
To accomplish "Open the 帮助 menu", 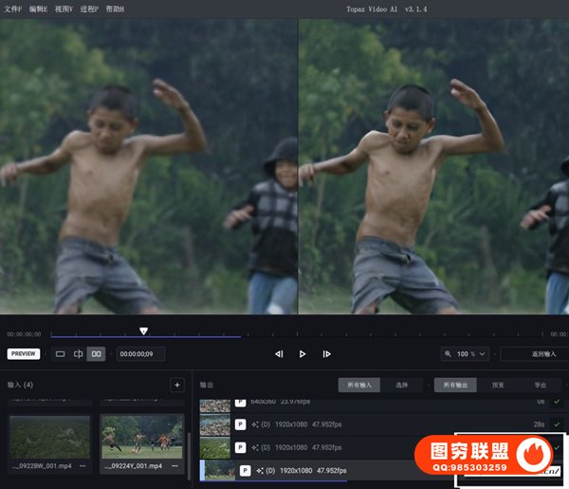I will (x=115, y=9).
